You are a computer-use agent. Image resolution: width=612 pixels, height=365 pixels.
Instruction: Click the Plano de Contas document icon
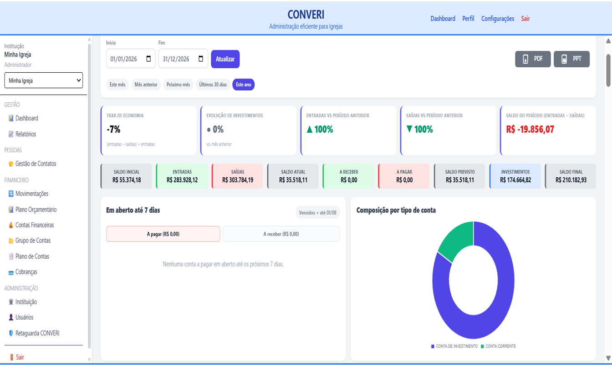coord(11,256)
